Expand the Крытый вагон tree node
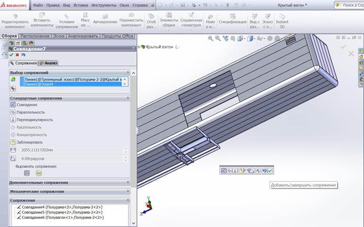 click(139, 47)
